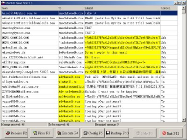
Task: Select sender ok51@etang.com
Action: 30,62
